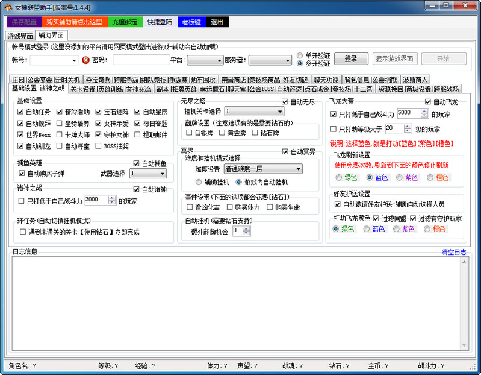Switch to the 游戏界面 tab

[x=19, y=36]
